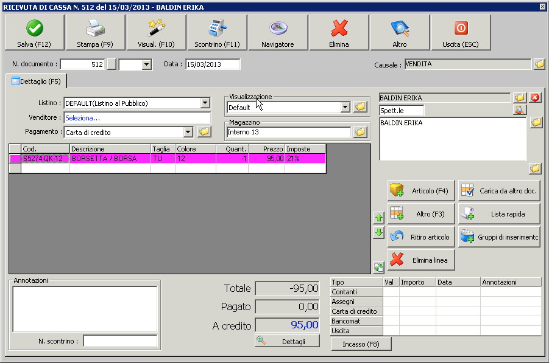Click quantity cell showing -1
This screenshot has width=549, height=363.
[232, 159]
